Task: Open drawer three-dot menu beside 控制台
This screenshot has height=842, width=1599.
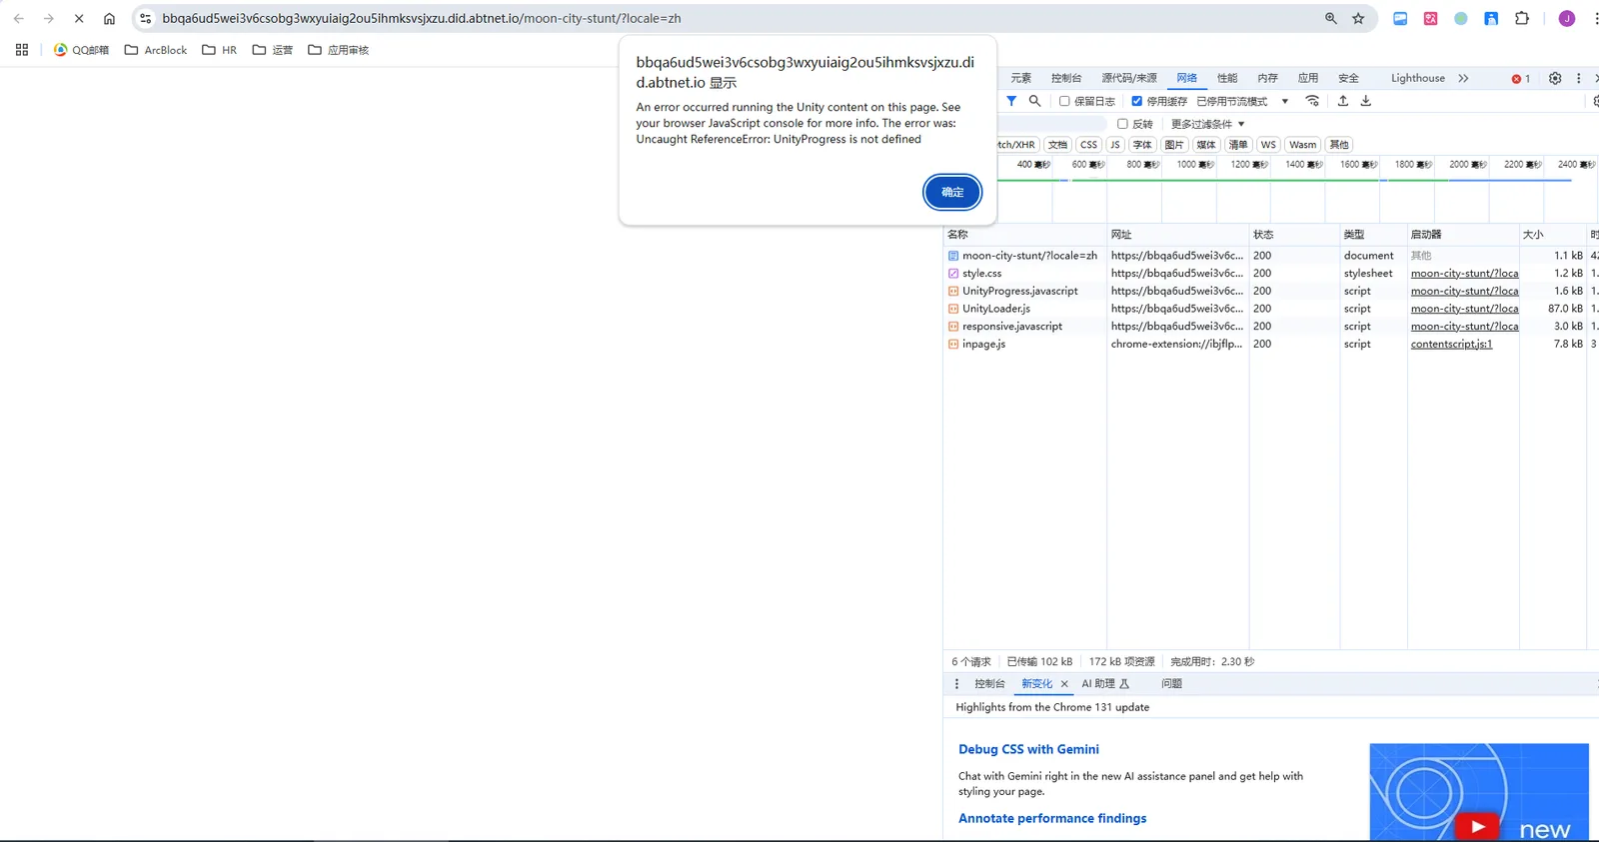Action: point(956,684)
